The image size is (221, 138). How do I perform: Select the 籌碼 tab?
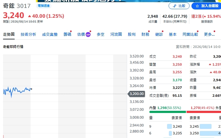(x=67, y=34)
